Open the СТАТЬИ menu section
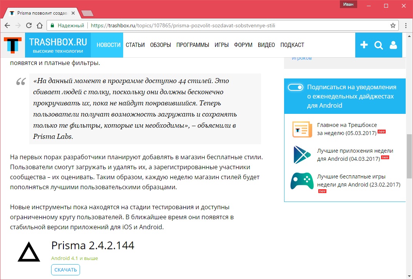The width and height of the screenshot is (413, 280). click(x=135, y=45)
